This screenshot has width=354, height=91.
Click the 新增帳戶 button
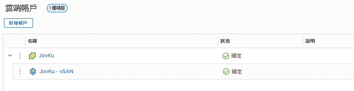(x=18, y=23)
